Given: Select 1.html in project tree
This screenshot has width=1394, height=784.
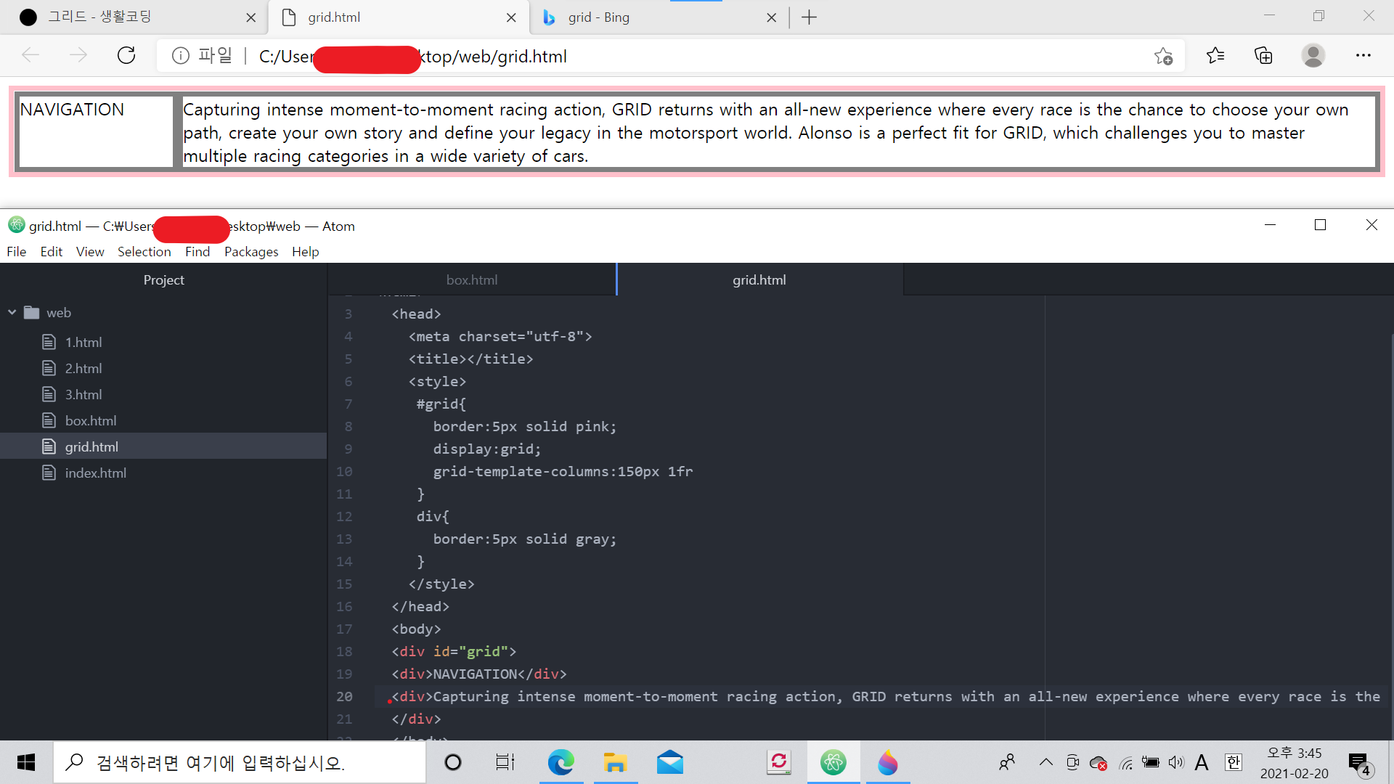Looking at the screenshot, I should 83,343.
